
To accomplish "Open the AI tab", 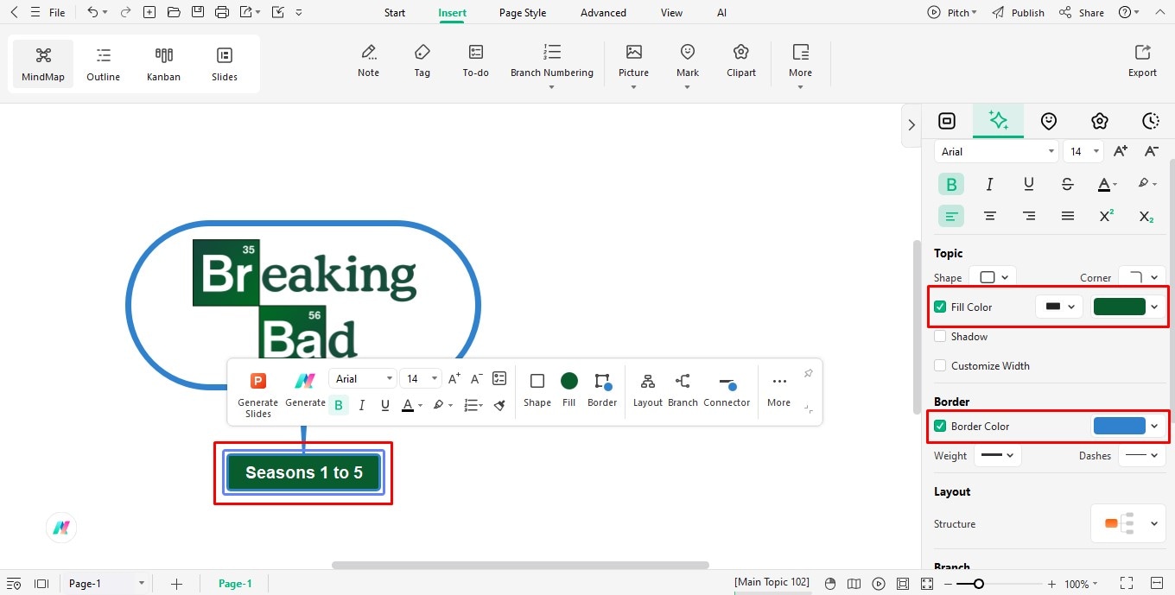I will (x=721, y=13).
